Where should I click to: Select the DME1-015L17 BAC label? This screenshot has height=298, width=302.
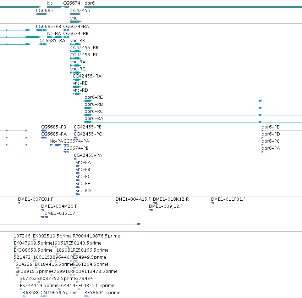pyautogui.click(x=60, y=213)
